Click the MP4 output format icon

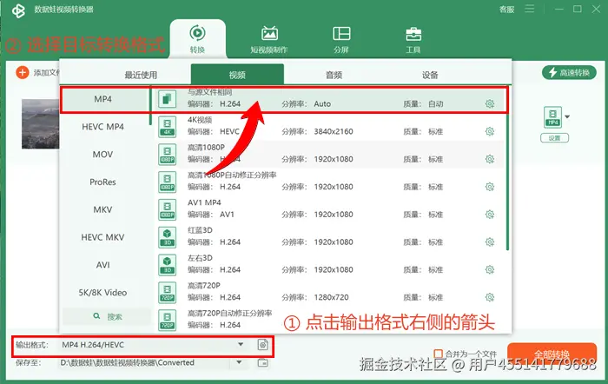(x=552, y=116)
